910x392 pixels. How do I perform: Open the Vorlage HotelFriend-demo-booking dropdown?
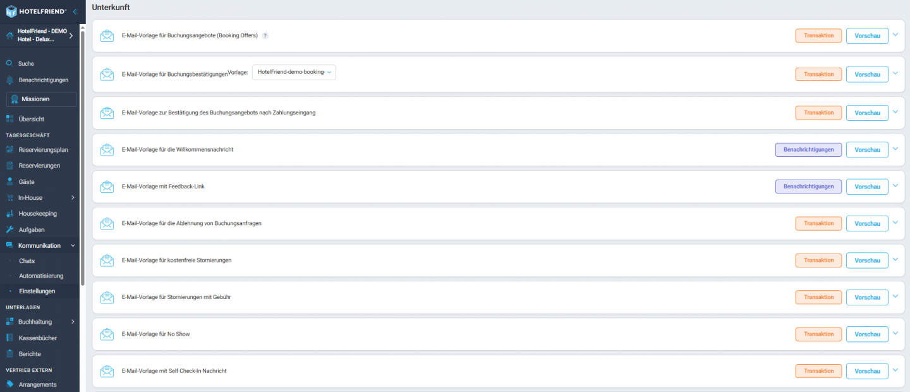[x=294, y=72]
